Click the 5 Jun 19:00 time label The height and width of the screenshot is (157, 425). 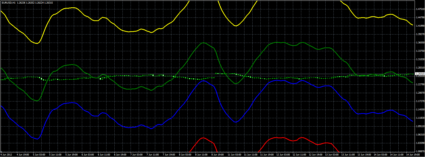tap(72, 155)
